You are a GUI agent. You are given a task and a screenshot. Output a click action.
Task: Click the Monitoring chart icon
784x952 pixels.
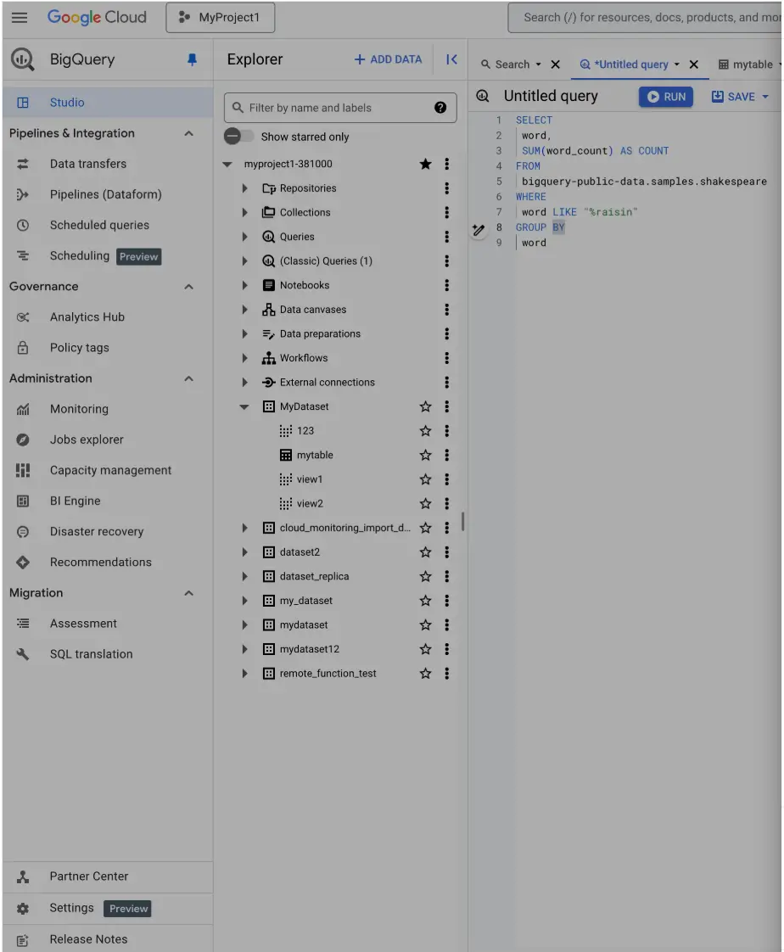tap(22, 409)
